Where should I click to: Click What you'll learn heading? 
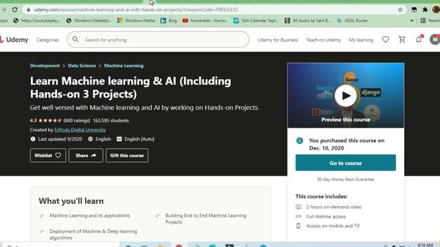click(71, 201)
